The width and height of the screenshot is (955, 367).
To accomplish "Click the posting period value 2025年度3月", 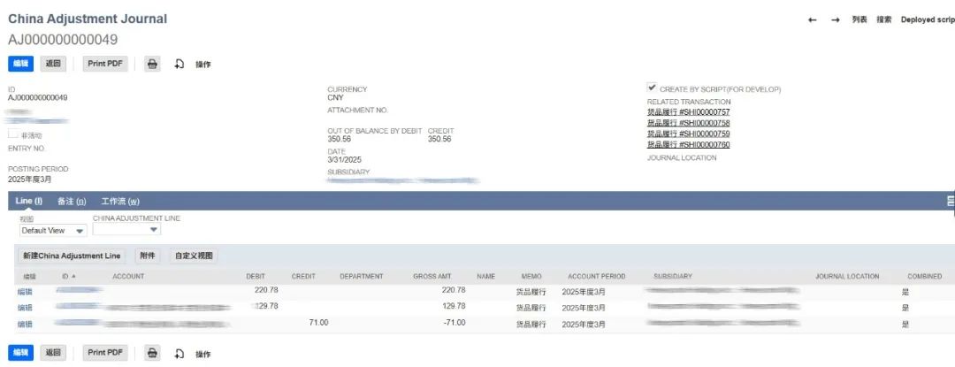I will [x=30, y=180].
